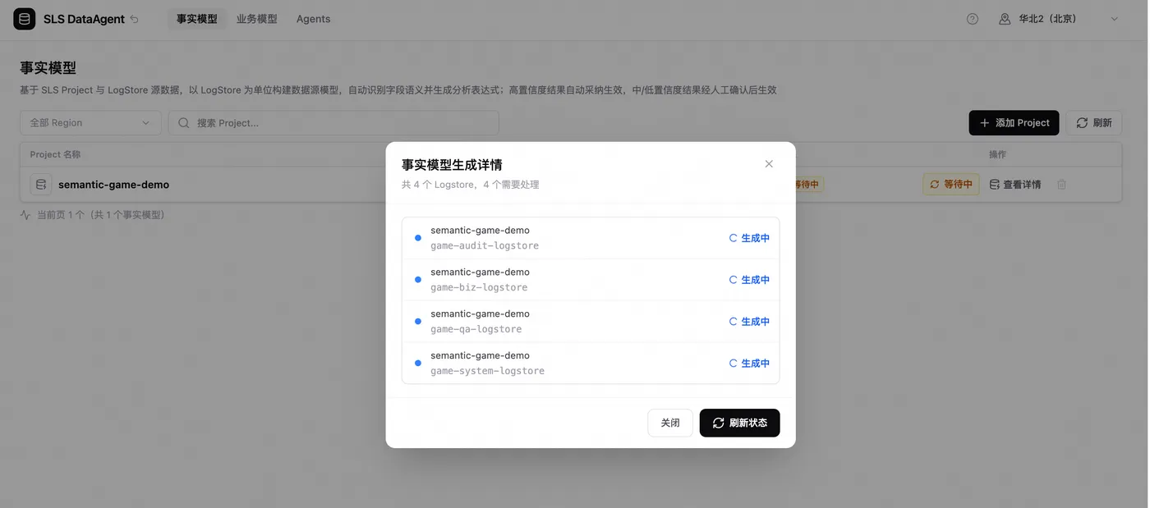Viewport: 1150px width, 508px height.
Task: Click the project database icon for semantic-game-demo
Action: (x=41, y=185)
